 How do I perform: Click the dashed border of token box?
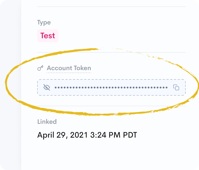111,79
